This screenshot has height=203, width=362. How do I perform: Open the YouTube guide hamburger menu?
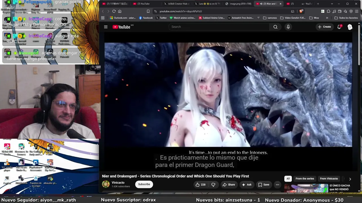point(106,27)
